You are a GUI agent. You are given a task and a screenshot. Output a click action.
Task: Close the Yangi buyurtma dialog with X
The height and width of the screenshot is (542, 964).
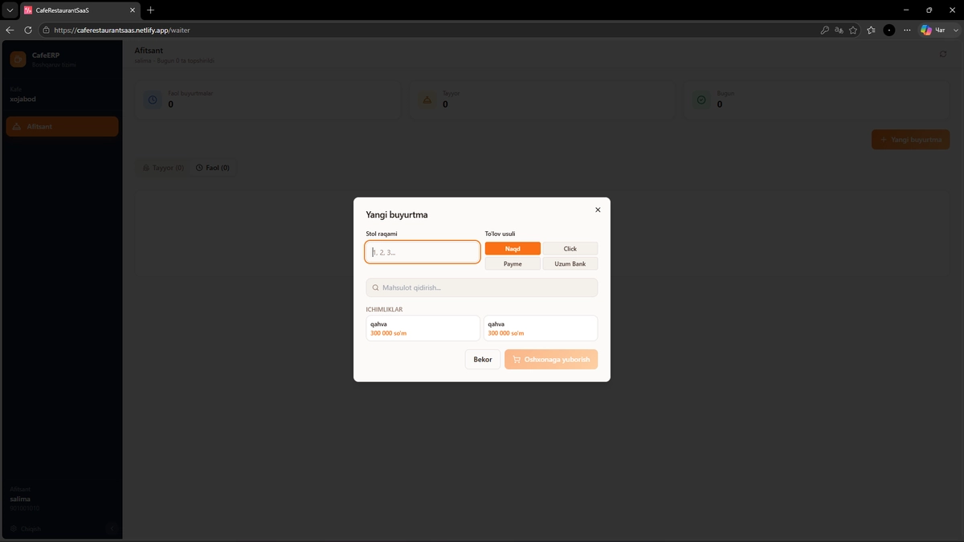598,210
